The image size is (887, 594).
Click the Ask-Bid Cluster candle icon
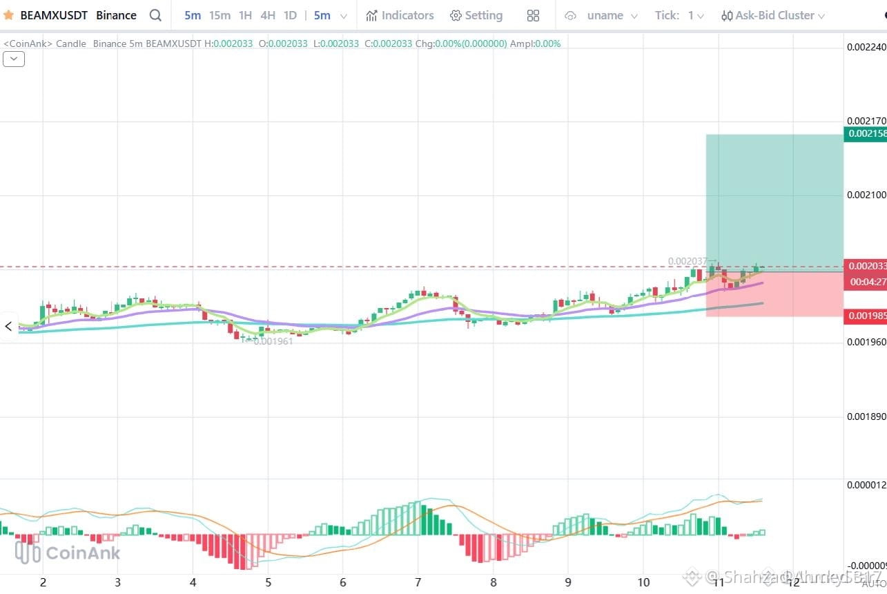[x=727, y=15]
